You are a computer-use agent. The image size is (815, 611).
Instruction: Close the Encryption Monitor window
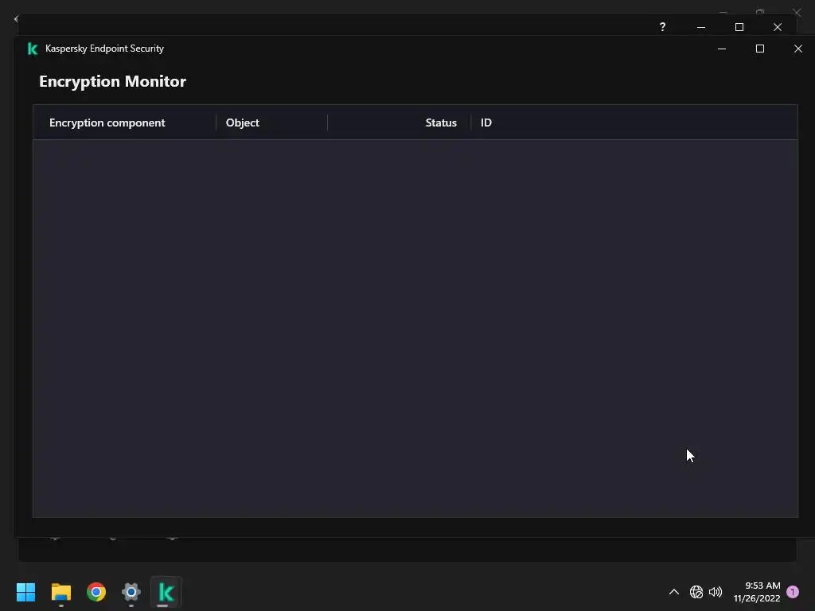tap(797, 49)
